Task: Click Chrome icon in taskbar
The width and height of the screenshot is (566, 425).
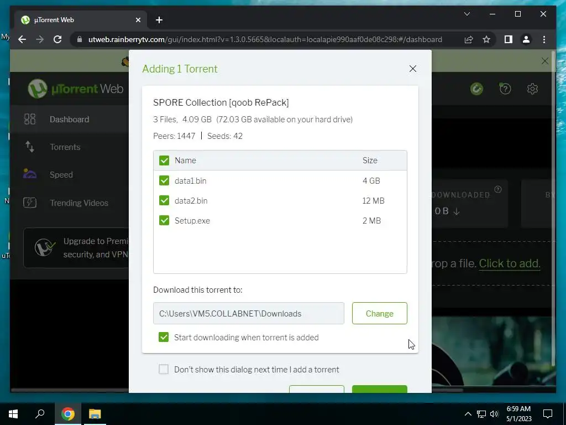Action: [67, 414]
